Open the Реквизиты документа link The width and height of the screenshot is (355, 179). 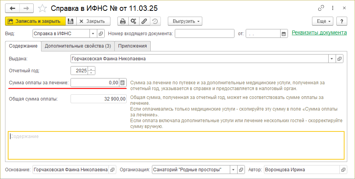[319, 32]
